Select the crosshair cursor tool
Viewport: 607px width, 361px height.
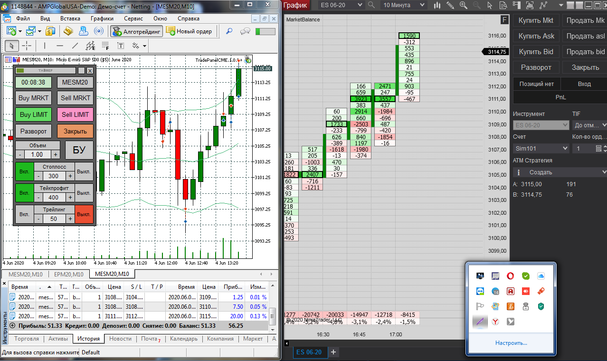(x=27, y=46)
